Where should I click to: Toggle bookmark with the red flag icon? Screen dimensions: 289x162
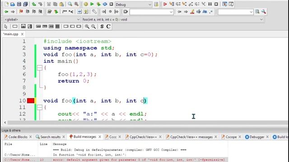pyautogui.click(x=21, y=12)
